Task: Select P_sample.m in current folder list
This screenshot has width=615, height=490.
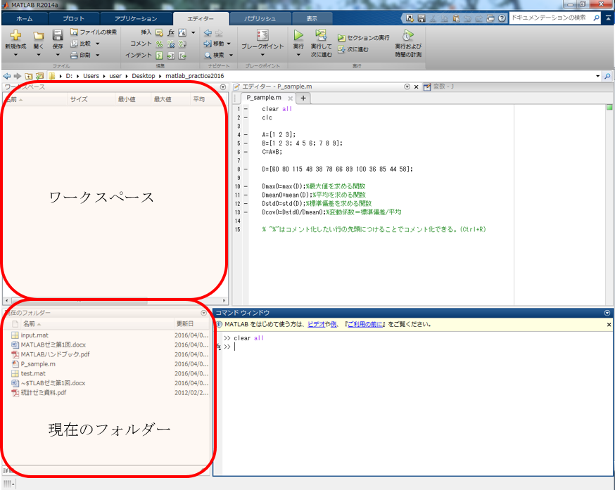Action: [38, 364]
